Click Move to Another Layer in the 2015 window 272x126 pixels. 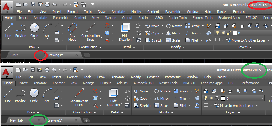coord(234,106)
